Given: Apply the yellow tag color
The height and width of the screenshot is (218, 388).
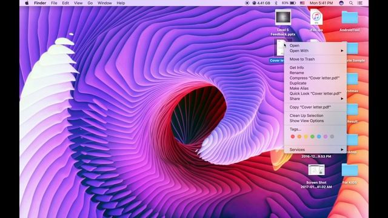Looking at the screenshot, I should point(306,136).
